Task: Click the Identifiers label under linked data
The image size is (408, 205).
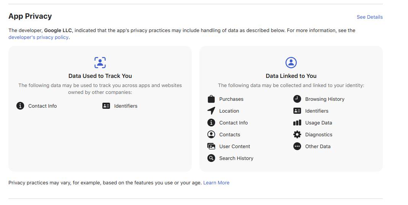Action: (x=317, y=111)
